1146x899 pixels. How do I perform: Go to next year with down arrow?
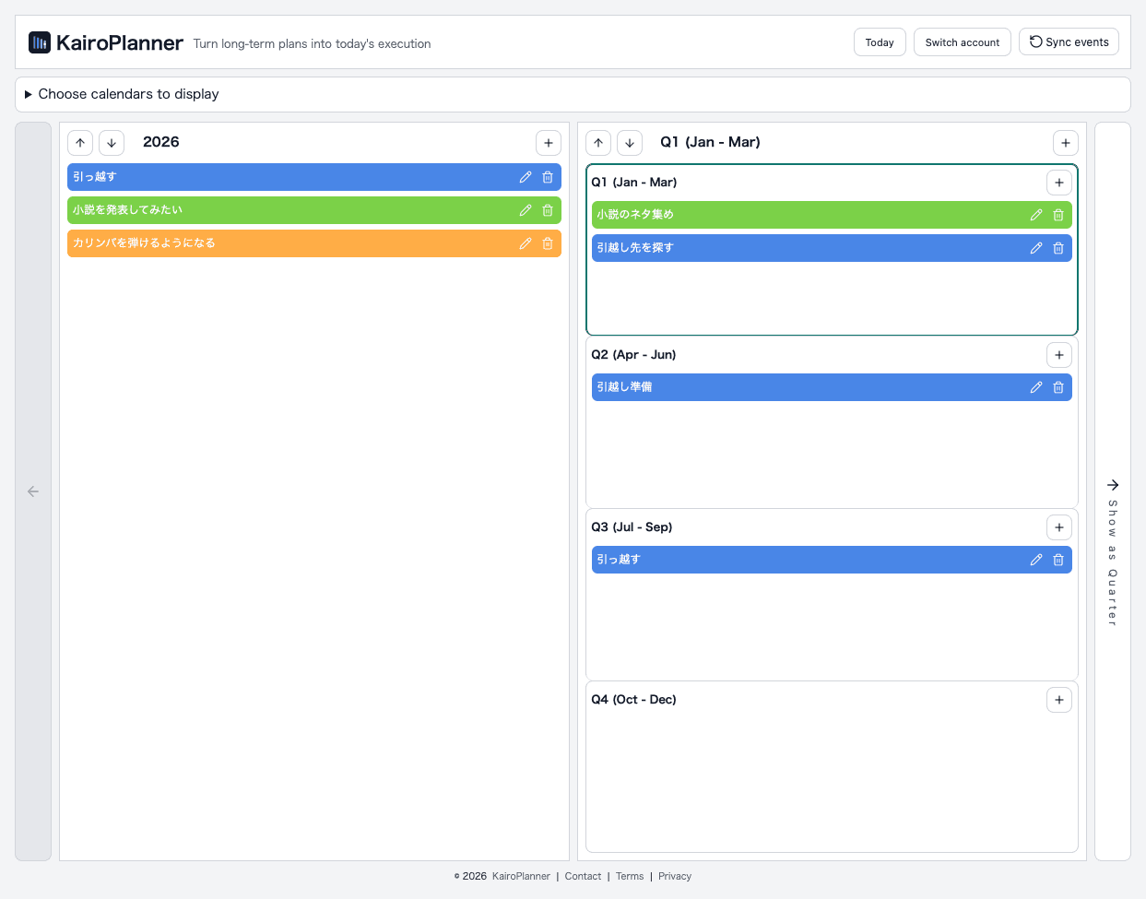(x=112, y=143)
